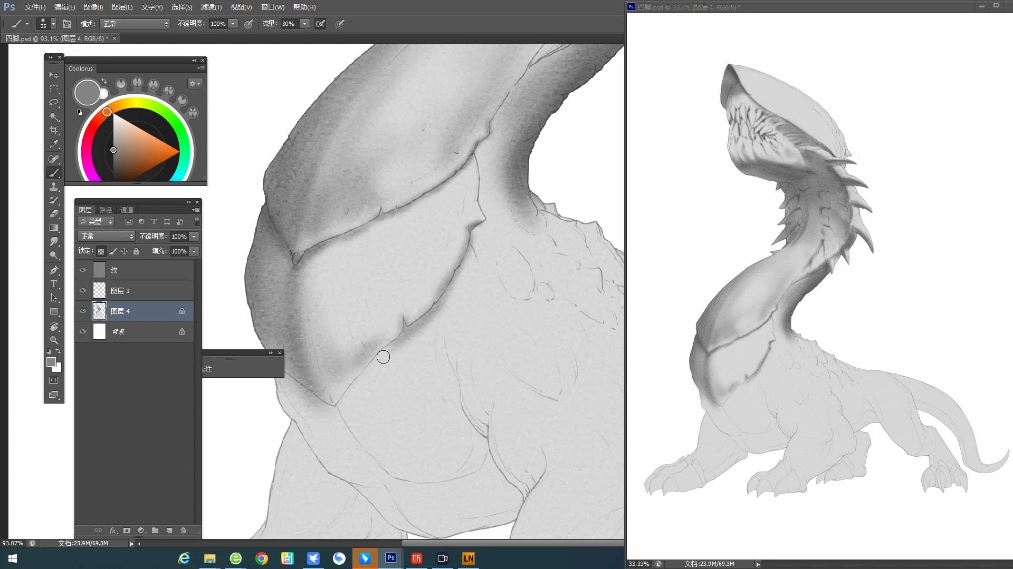1013x569 pixels.
Task: Open the 图层(L) menu
Action: point(122,7)
